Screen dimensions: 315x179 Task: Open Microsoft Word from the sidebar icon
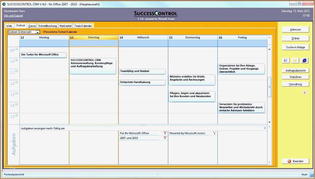[286, 60]
